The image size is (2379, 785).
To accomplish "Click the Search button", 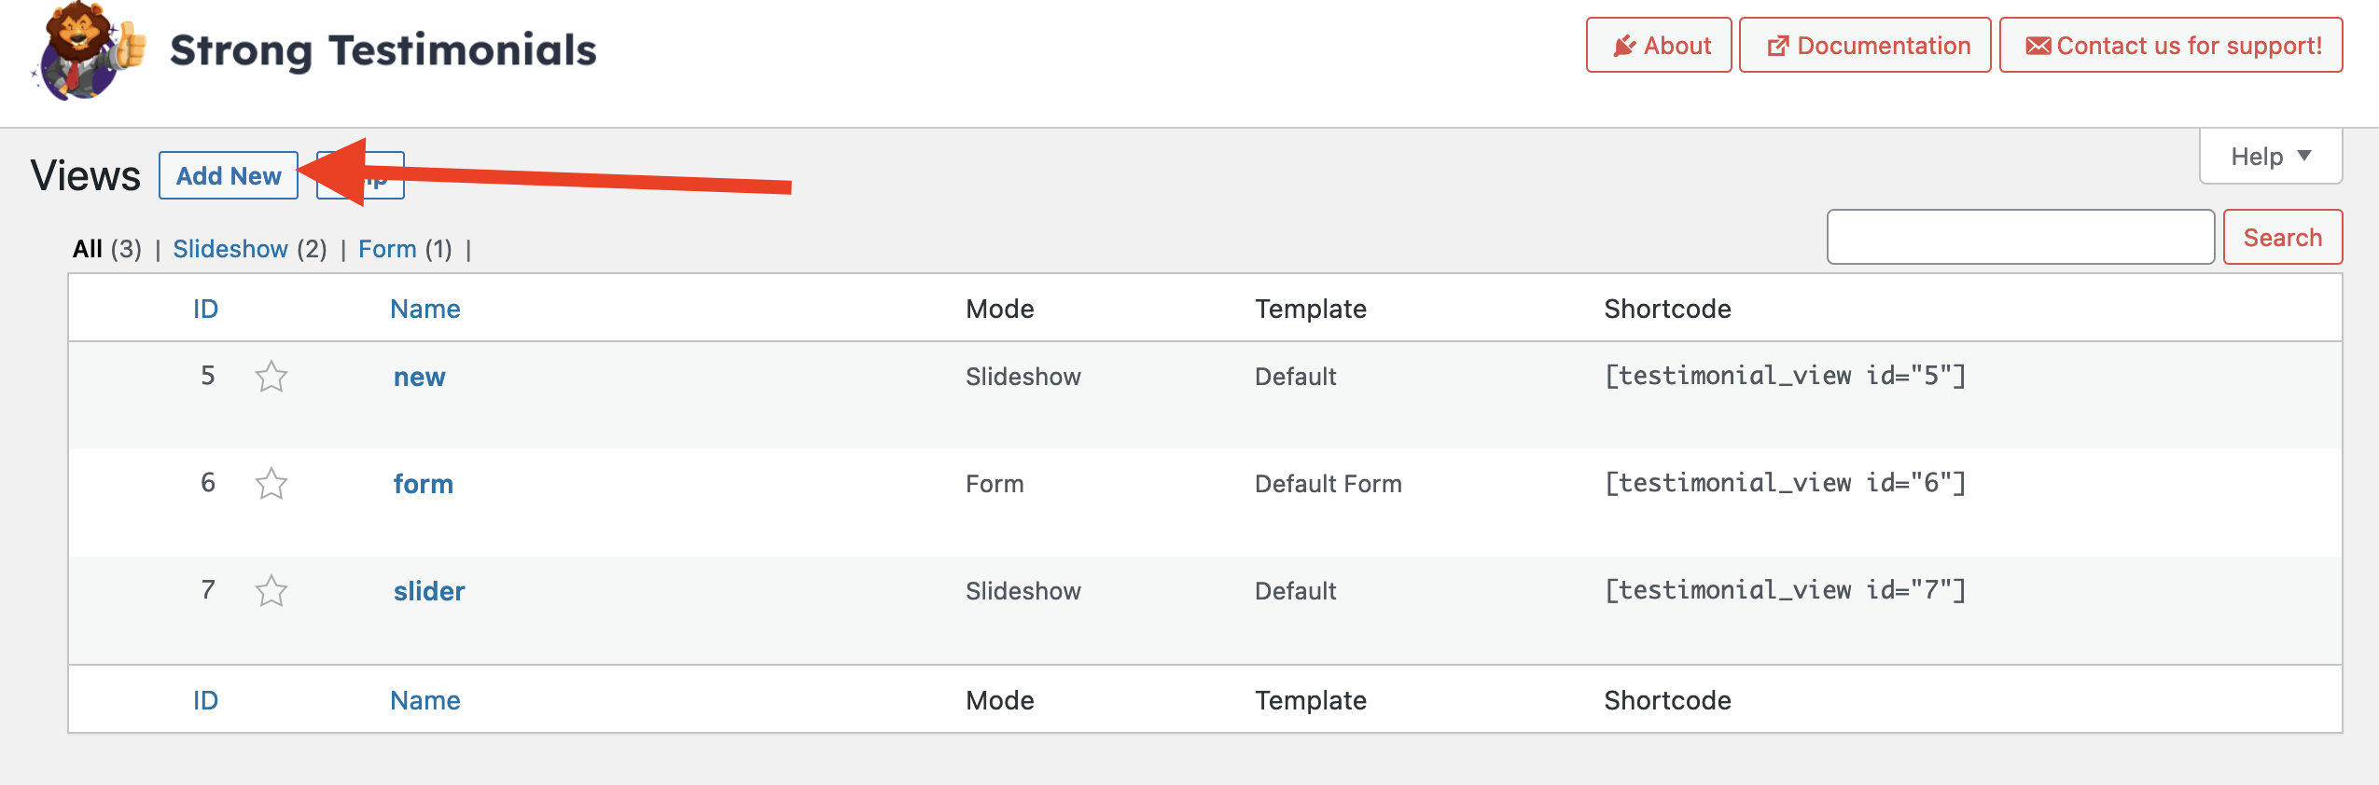I will pyautogui.click(x=2282, y=237).
